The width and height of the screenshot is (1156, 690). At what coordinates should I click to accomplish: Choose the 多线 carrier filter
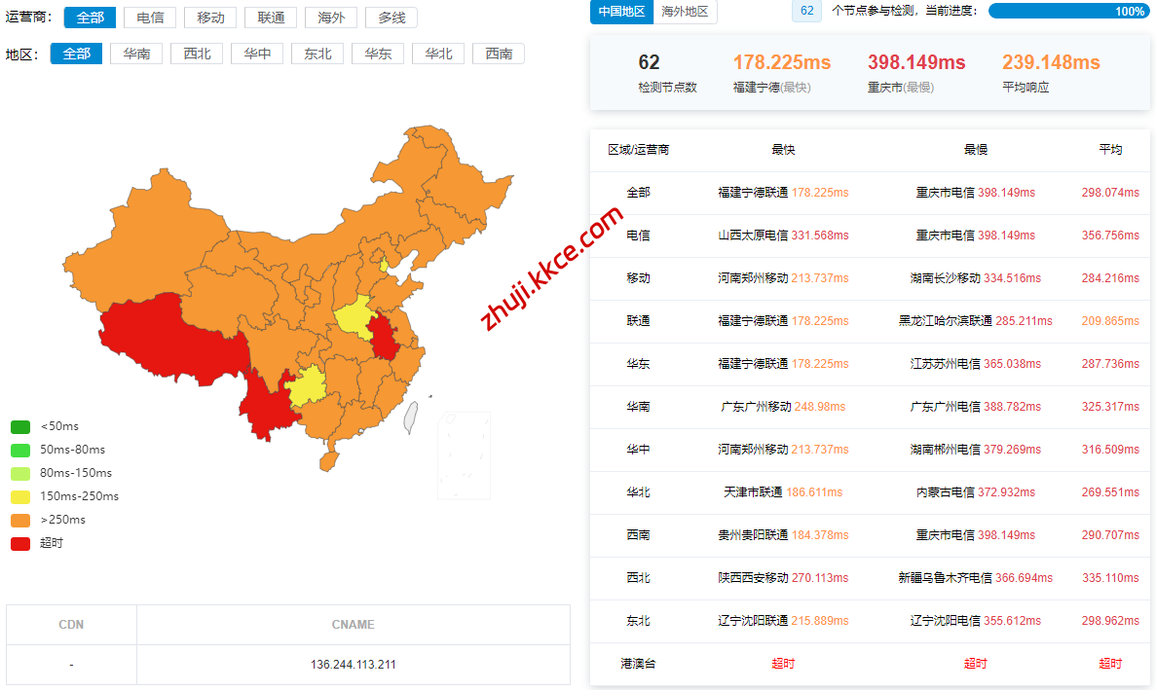click(392, 18)
